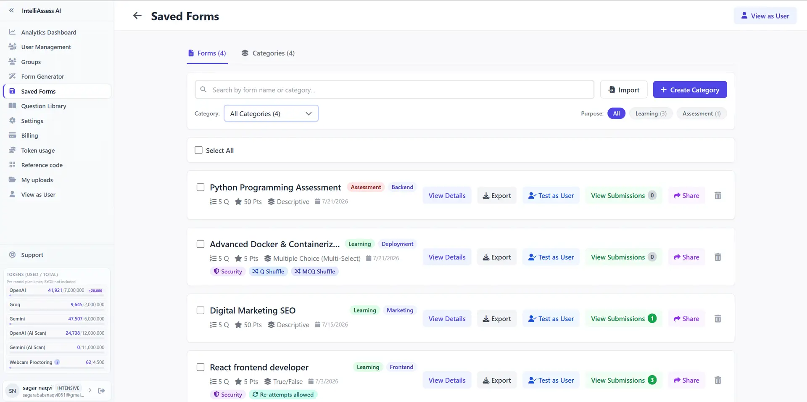The image size is (807, 402).
Task: Click the OpenAI token usage bar
Action: [57, 296]
